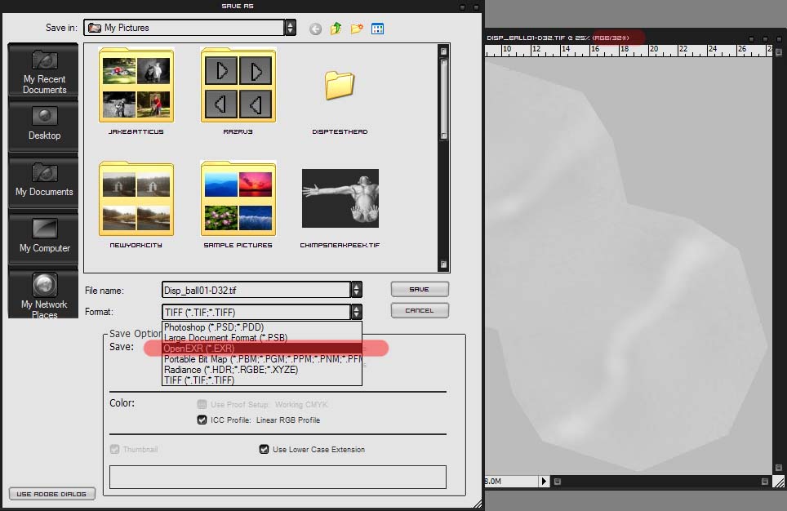Viewport: 787px width, 511px height.
Task: Click file list scrollbar down arrow
Action: pos(443,264)
